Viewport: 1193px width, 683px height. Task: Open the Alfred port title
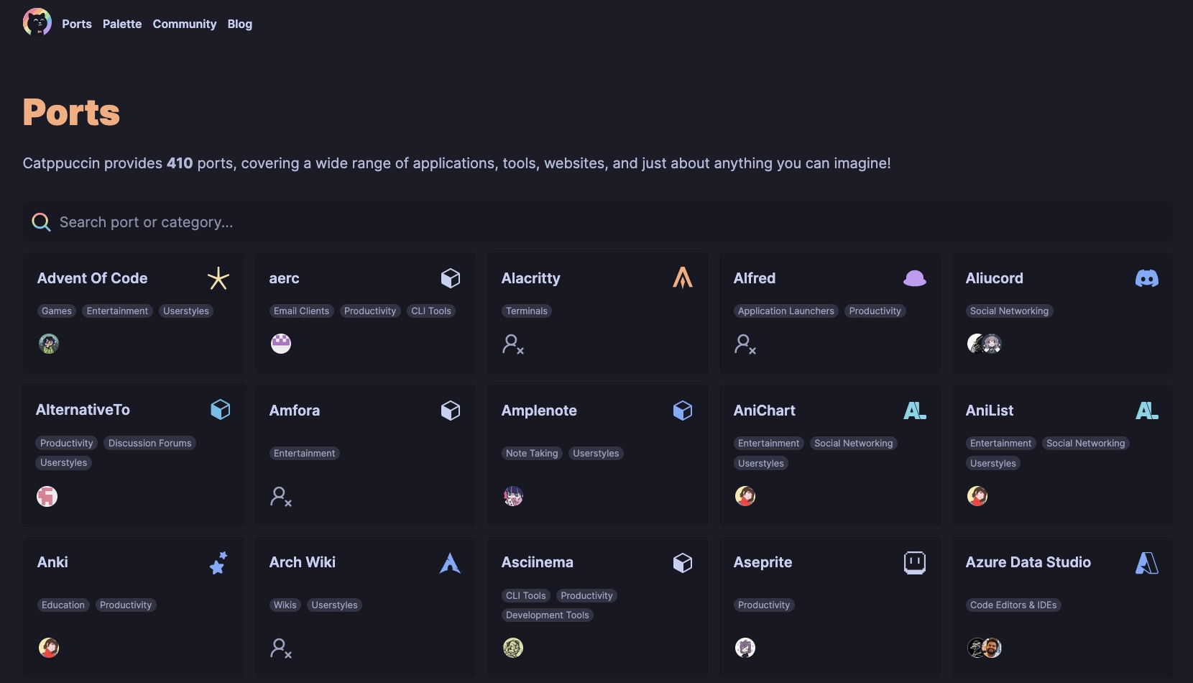pyautogui.click(x=755, y=278)
